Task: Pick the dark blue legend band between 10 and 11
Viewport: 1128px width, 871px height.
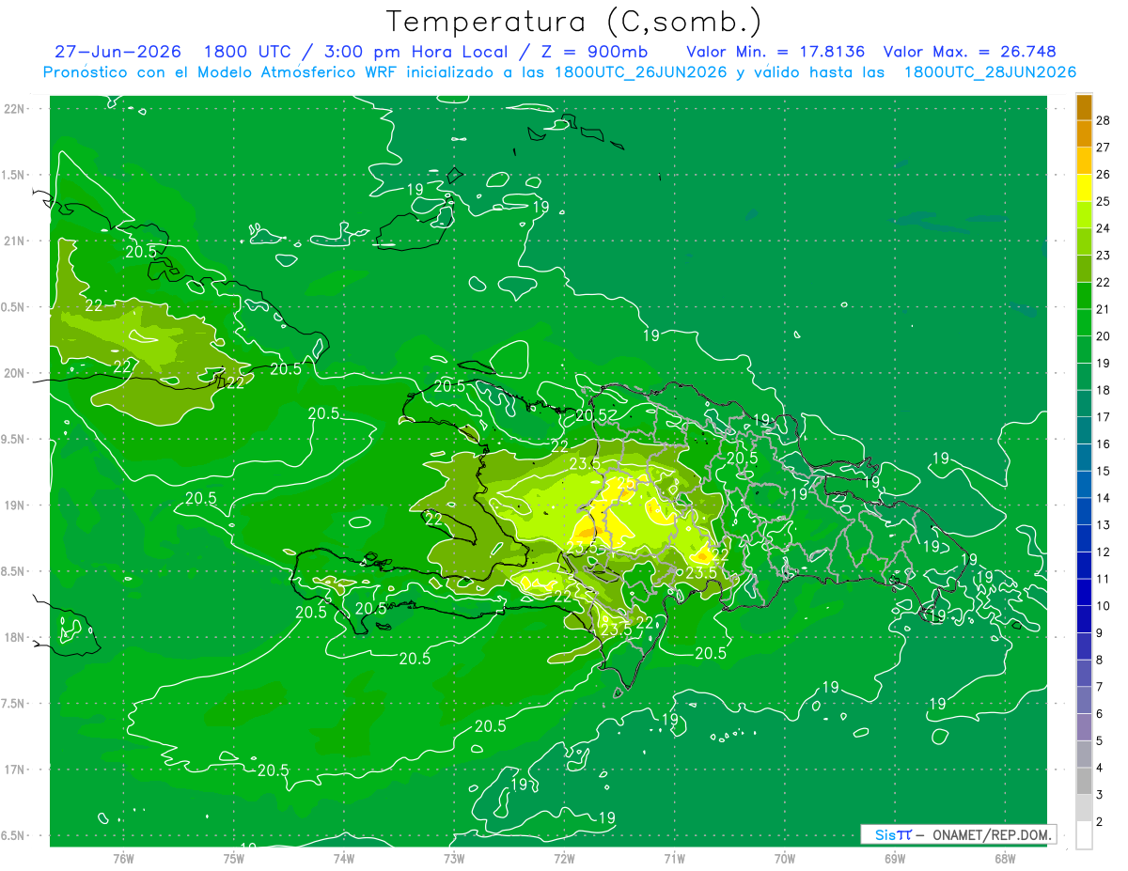Action: tap(1084, 592)
